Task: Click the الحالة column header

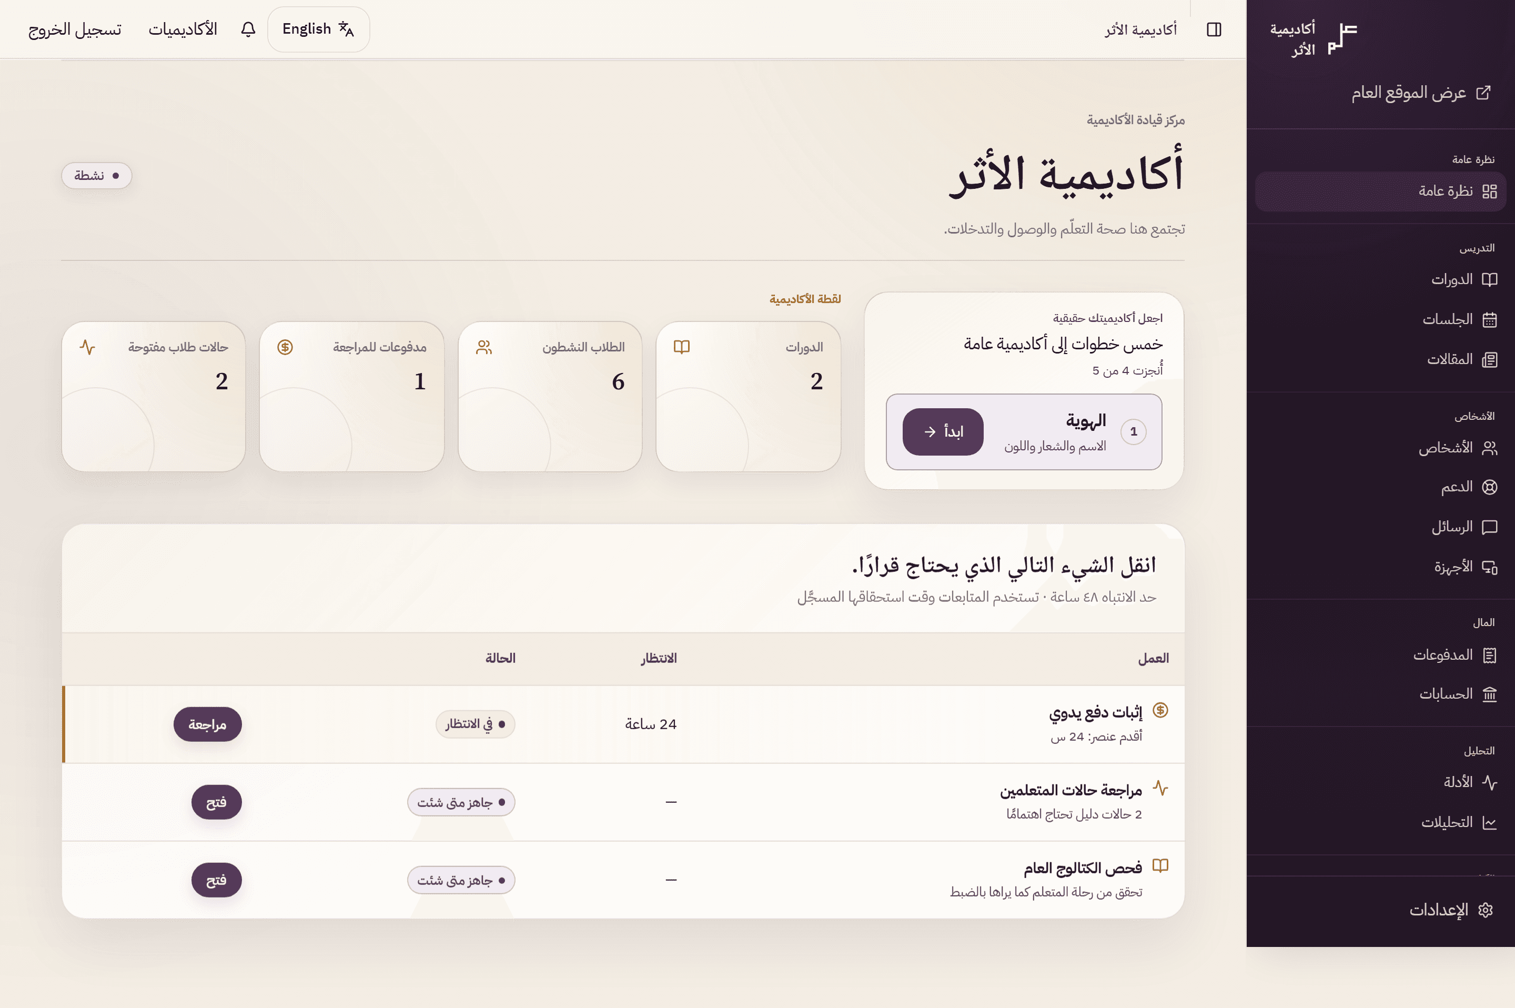Action: click(x=500, y=658)
